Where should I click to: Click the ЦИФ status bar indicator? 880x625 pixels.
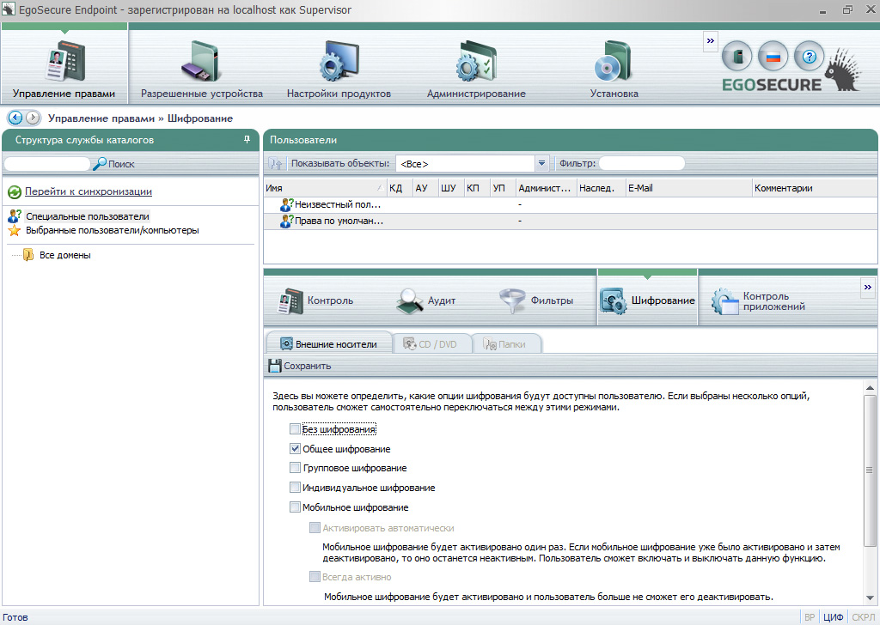tap(834, 617)
